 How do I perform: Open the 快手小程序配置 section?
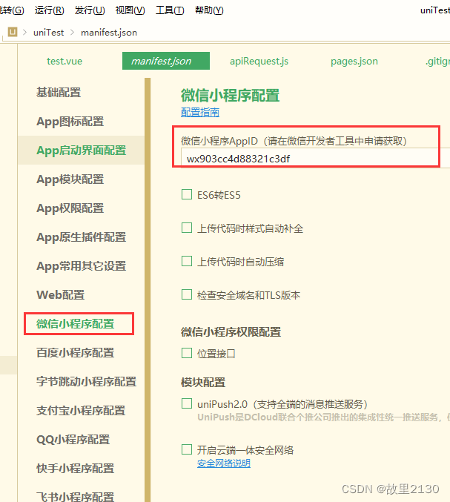75,468
